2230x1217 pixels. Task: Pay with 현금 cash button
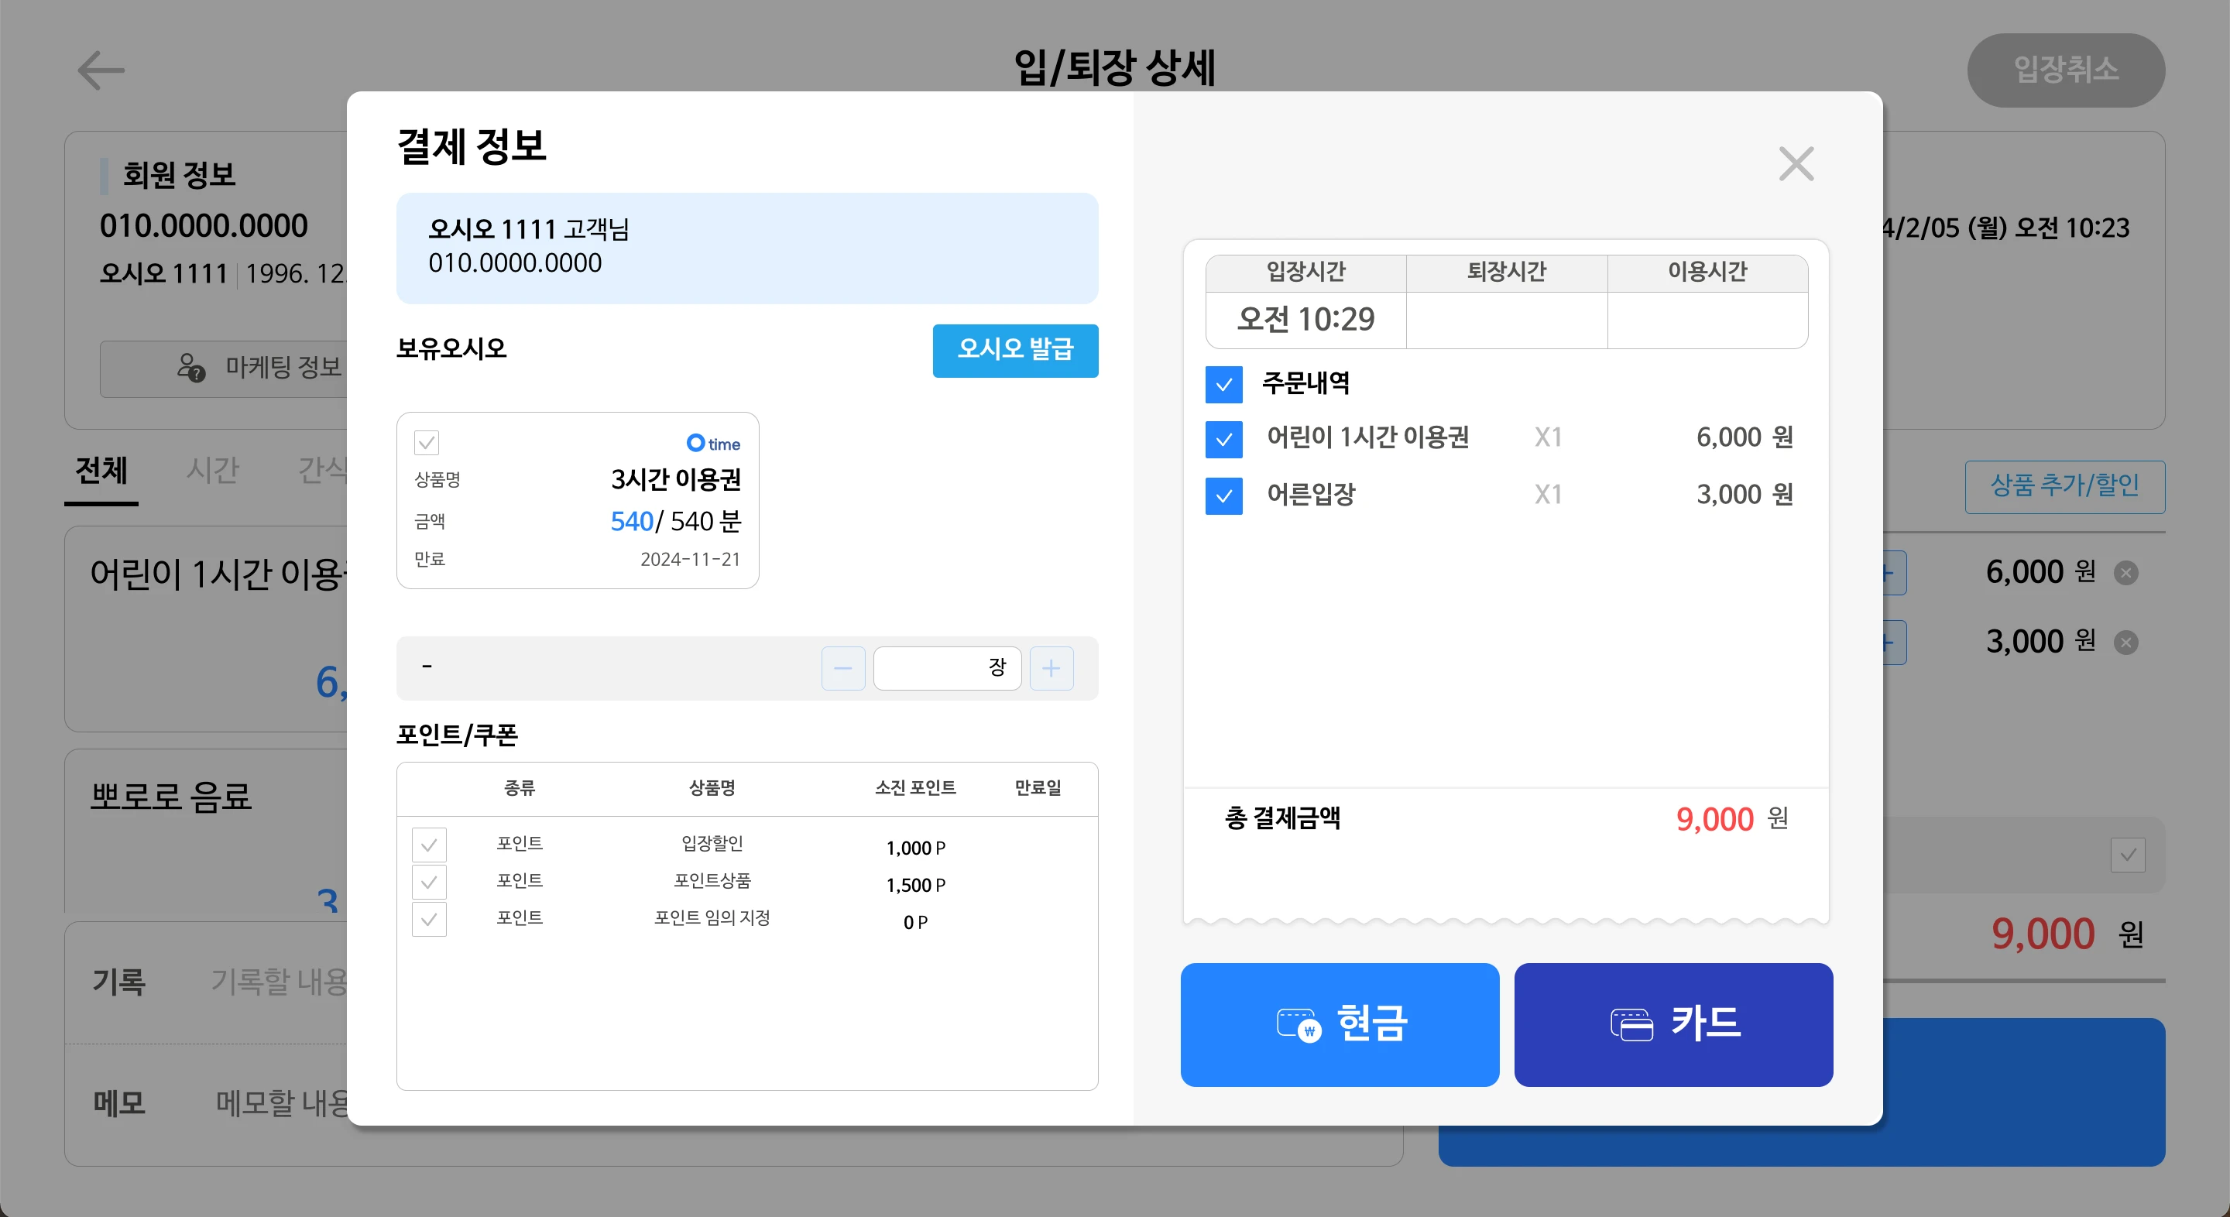[1340, 1024]
